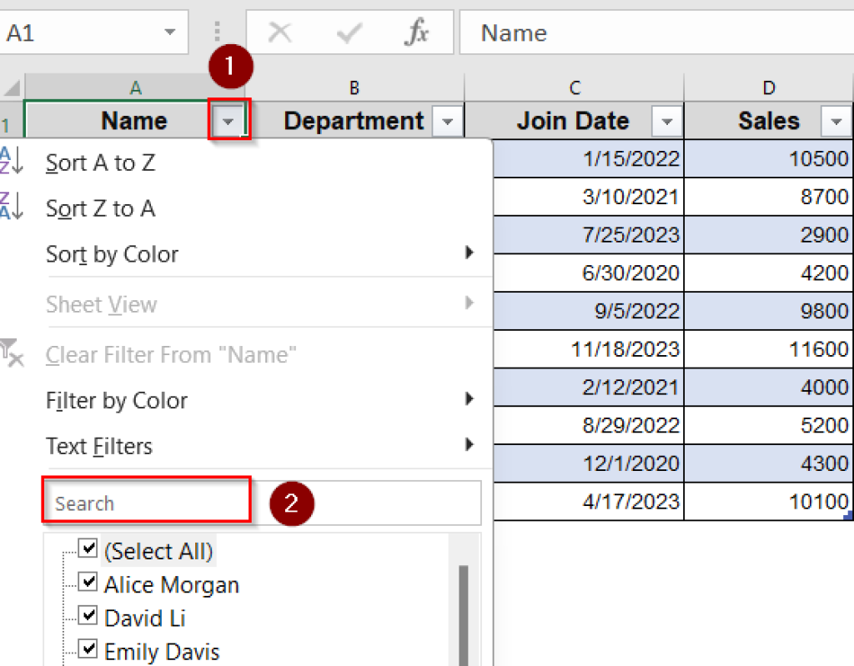854x666 pixels.
Task: Click the vertical ellipsis next to the Name Box
Action: click(x=216, y=33)
